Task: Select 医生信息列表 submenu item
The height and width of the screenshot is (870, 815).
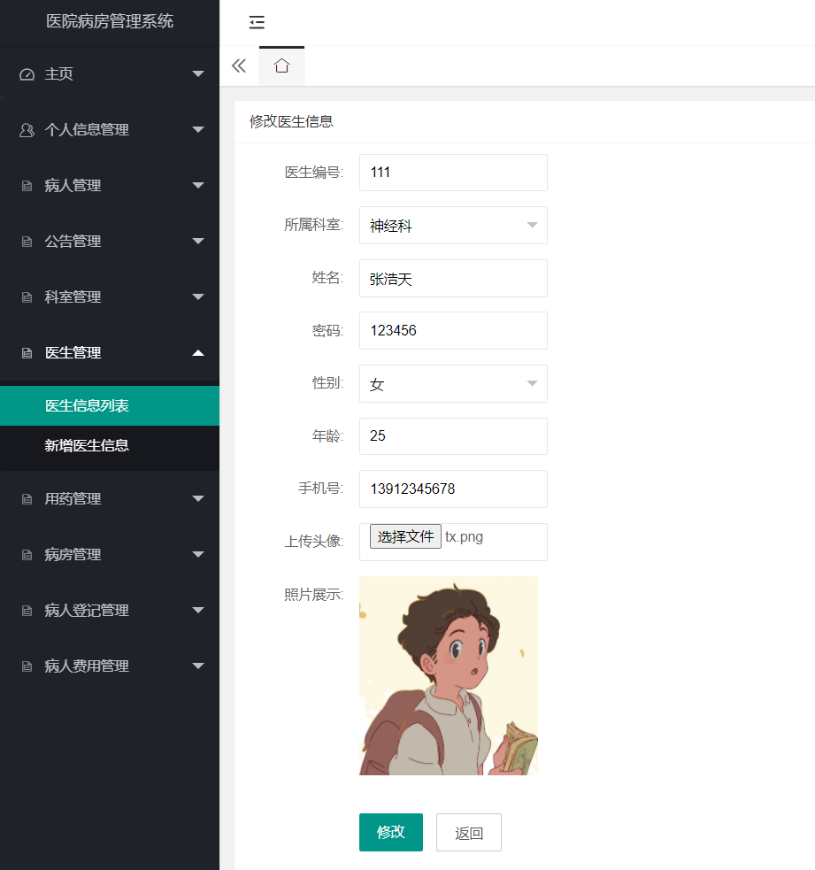Action: tap(110, 405)
